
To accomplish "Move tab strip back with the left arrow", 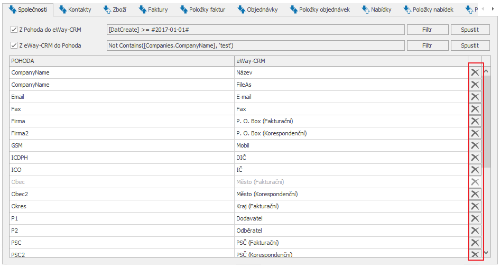I will tap(483, 9).
